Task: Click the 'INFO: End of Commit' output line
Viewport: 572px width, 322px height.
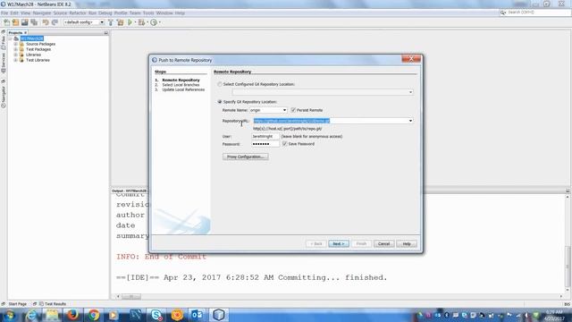Action: tap(161, 257)
